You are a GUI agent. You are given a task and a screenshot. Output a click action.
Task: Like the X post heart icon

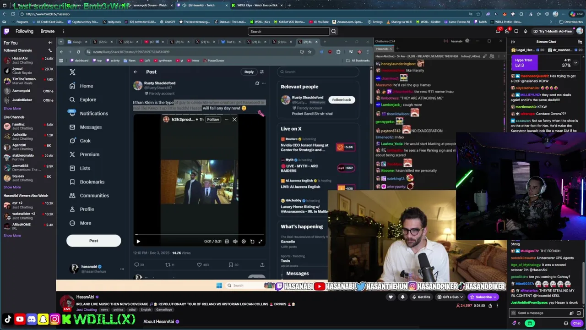coord(199,264)
